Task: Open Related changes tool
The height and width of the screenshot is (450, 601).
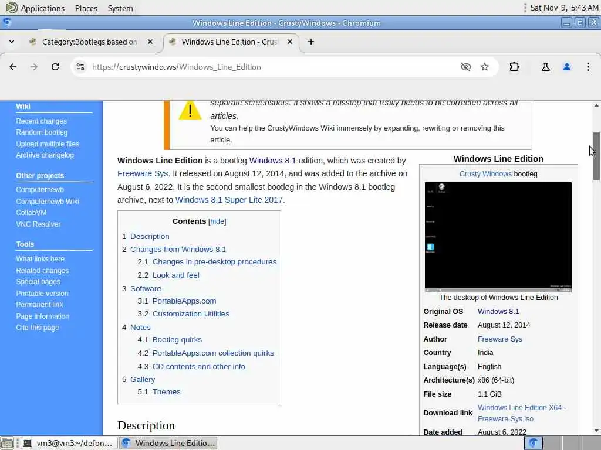Action: (42, 271)
